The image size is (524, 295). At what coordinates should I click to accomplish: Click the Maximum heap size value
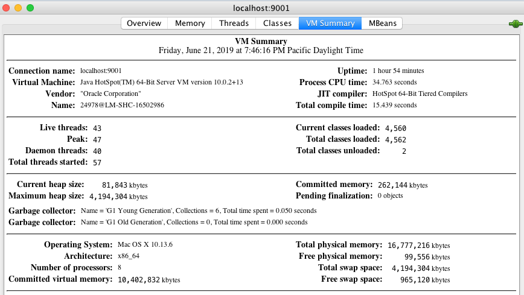click(x=118, y=197)
